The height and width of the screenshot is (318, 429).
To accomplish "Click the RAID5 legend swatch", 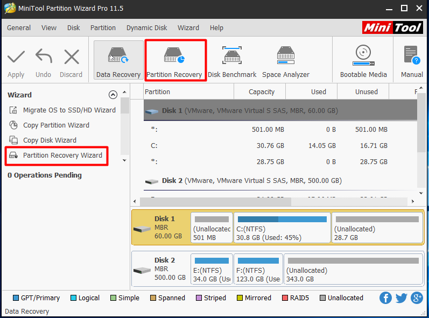I will click(x=285, y=298).
